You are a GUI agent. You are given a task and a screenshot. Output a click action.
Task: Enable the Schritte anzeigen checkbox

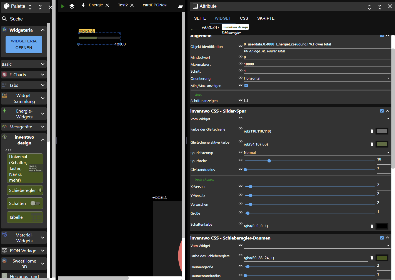246,100
